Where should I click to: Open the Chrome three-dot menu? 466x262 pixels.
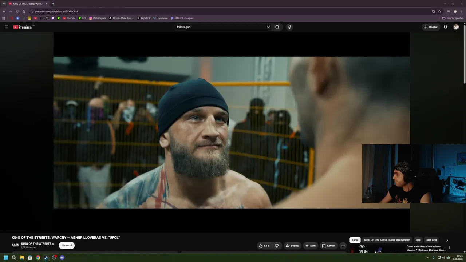pos(462,11)
